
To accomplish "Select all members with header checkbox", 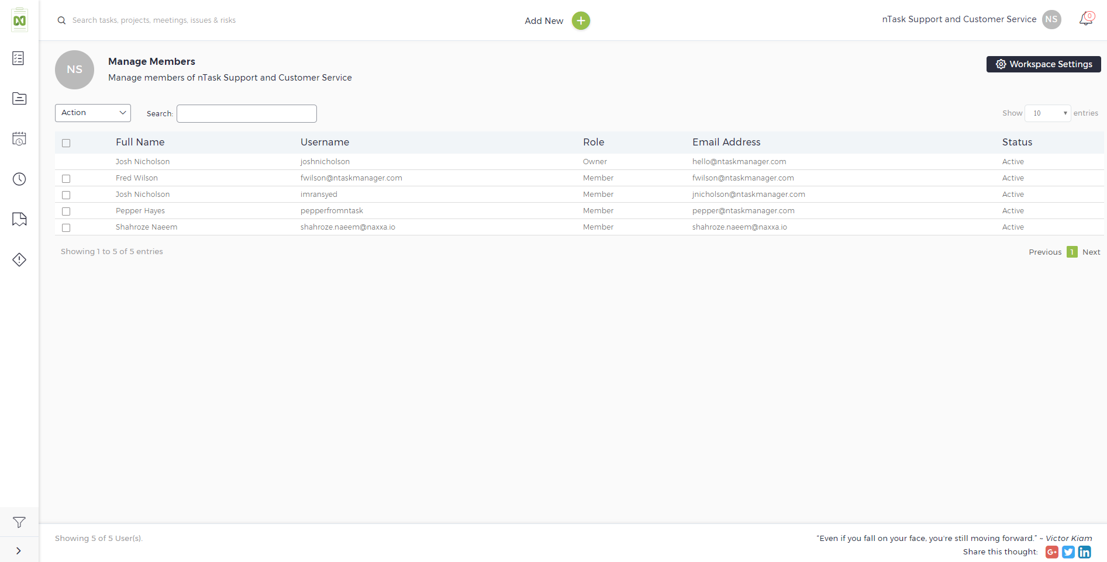I will pyautogui.click(x=66, y=143).
